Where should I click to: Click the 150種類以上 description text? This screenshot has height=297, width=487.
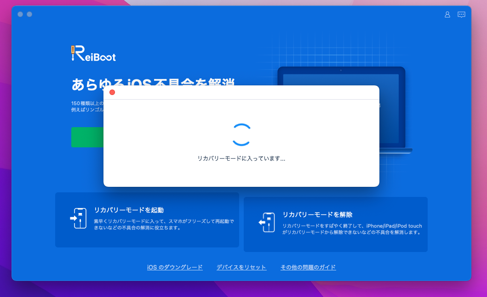point(87,106)
